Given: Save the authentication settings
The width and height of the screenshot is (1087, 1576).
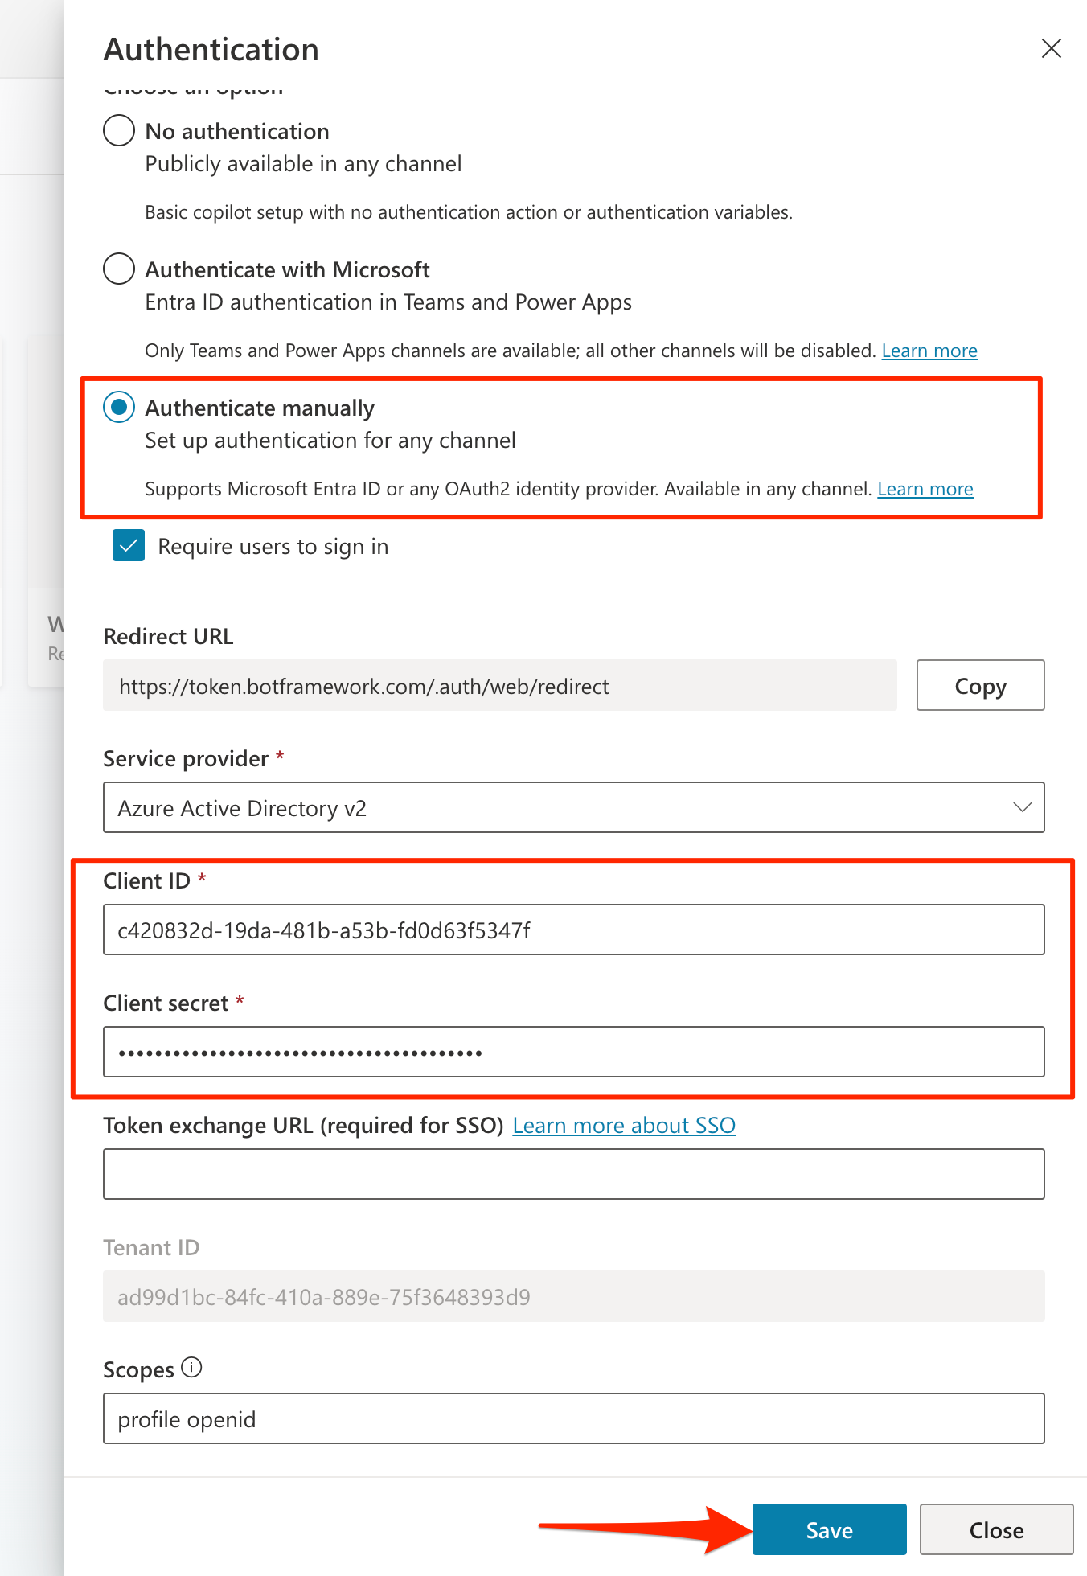Looking at the screenshot, I should (829, 1529).
